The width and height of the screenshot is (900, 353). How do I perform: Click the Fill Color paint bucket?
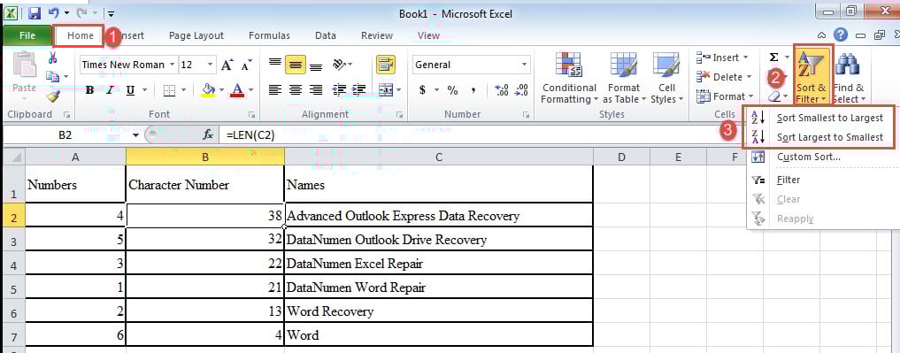(209, 90)
